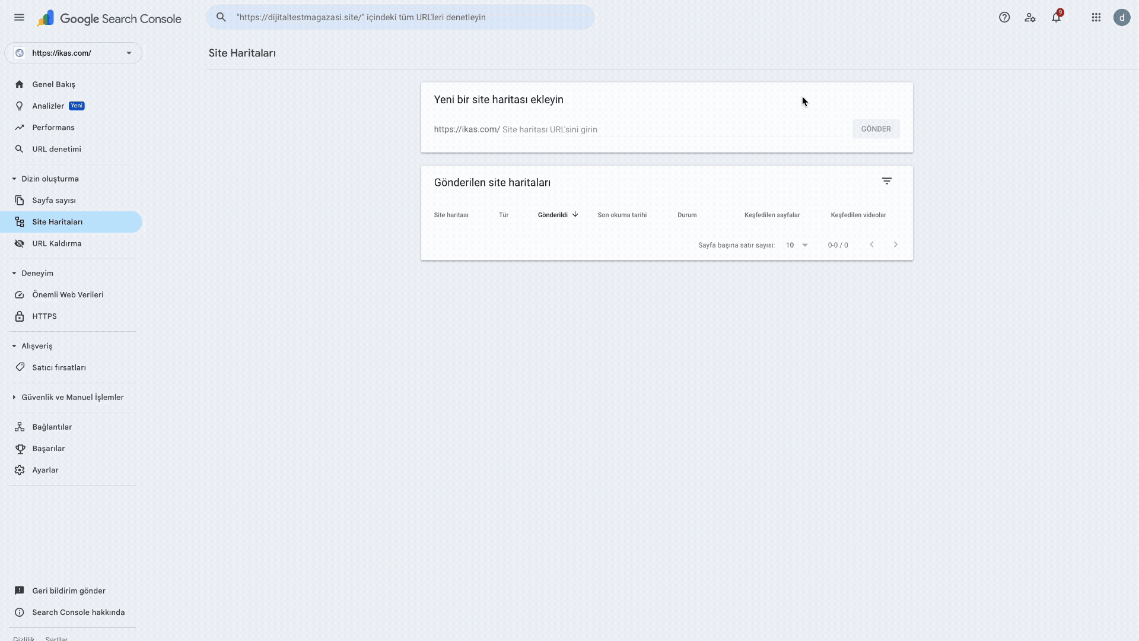Open the sitemap table filter icon
This screenshot has height=641, width=1139.
point(887,181)
